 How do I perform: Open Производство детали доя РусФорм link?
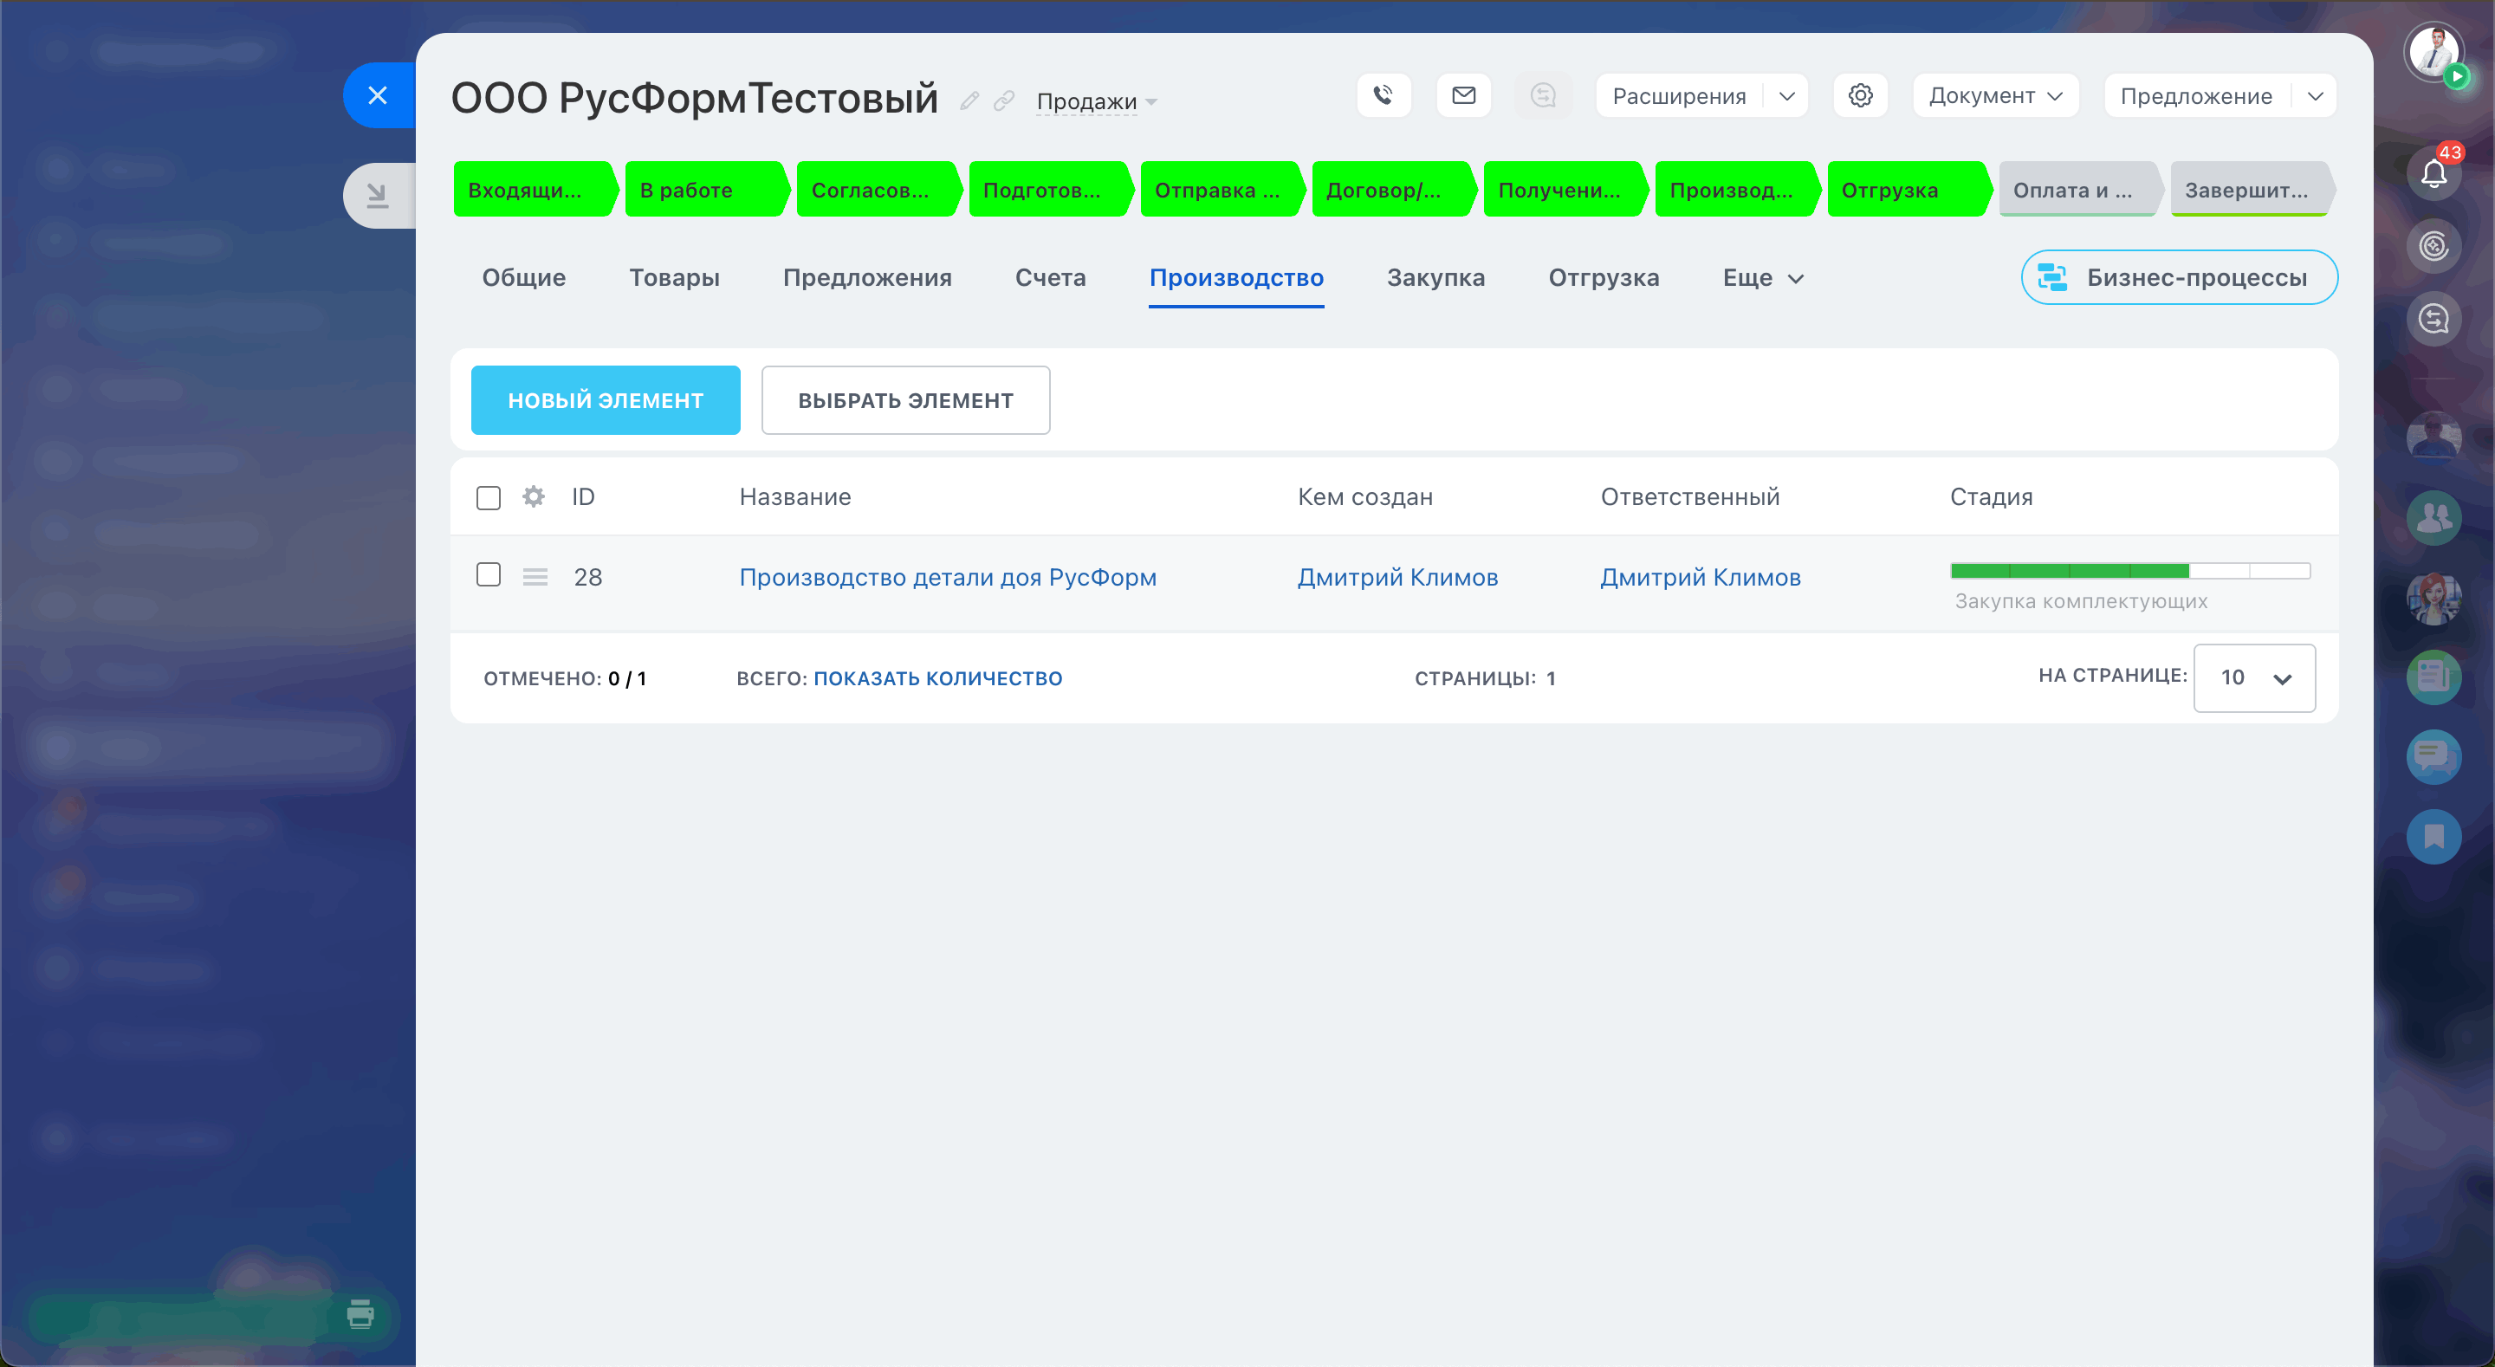click(x=947, y=578)
